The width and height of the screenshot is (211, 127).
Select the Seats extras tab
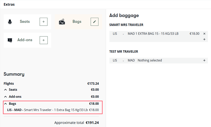coord(27,22)
